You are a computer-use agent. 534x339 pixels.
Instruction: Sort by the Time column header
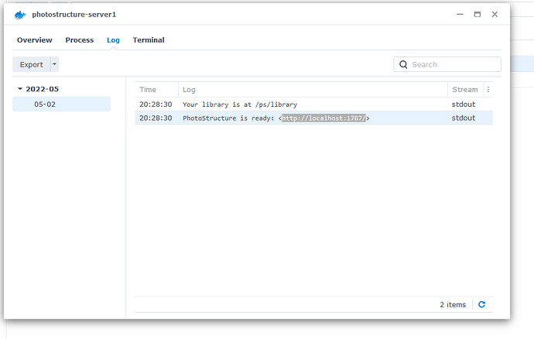[156, 89]
